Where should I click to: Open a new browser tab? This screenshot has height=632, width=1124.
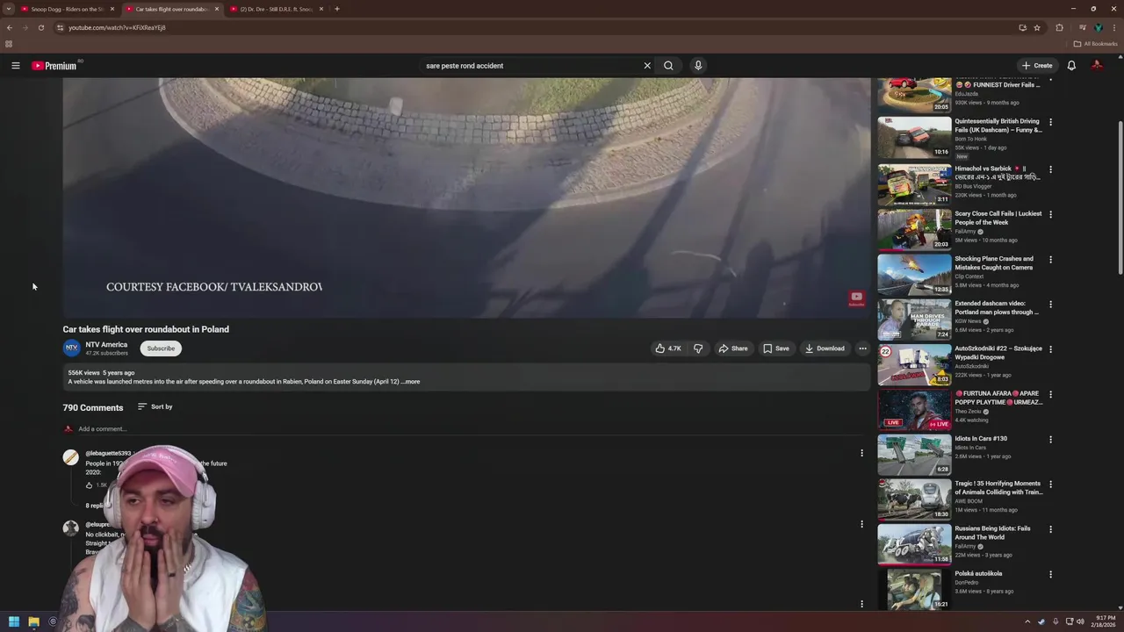point(337,9)
